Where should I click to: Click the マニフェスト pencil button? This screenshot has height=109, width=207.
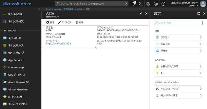click(x=65, y=22)
